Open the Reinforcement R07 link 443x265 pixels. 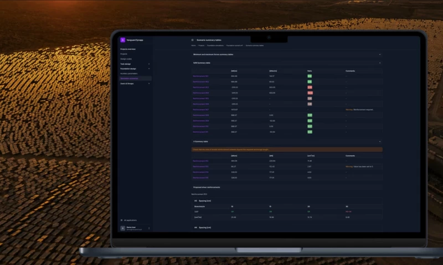(200, 109)
